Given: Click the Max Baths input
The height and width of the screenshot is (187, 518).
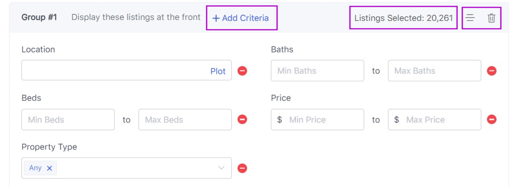Looking at the screenshot, I should pos(434,71).
